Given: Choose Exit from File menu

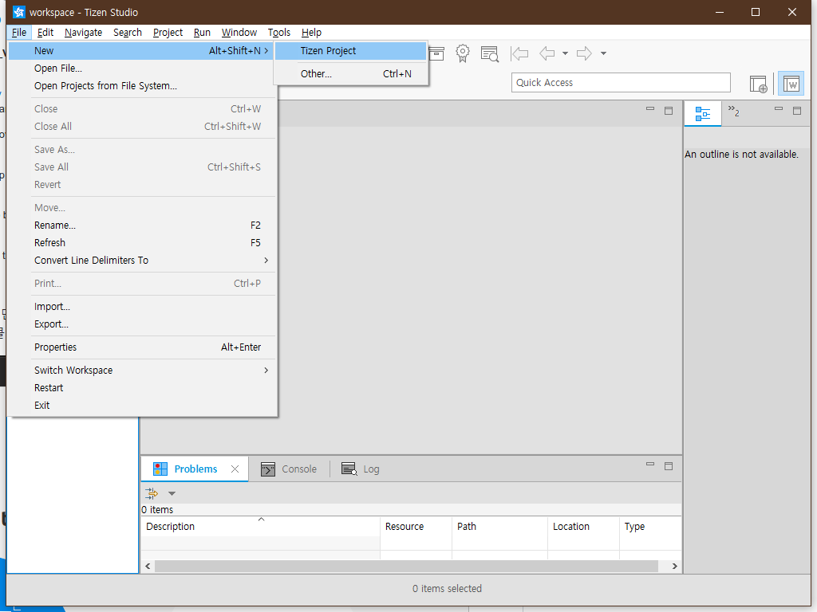Looking at the screenshot, I should tap(142, 406).
